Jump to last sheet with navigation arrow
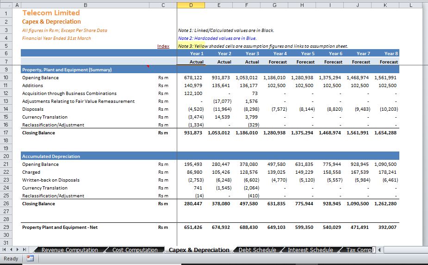The image size is (428, 265). pos(25,249)
